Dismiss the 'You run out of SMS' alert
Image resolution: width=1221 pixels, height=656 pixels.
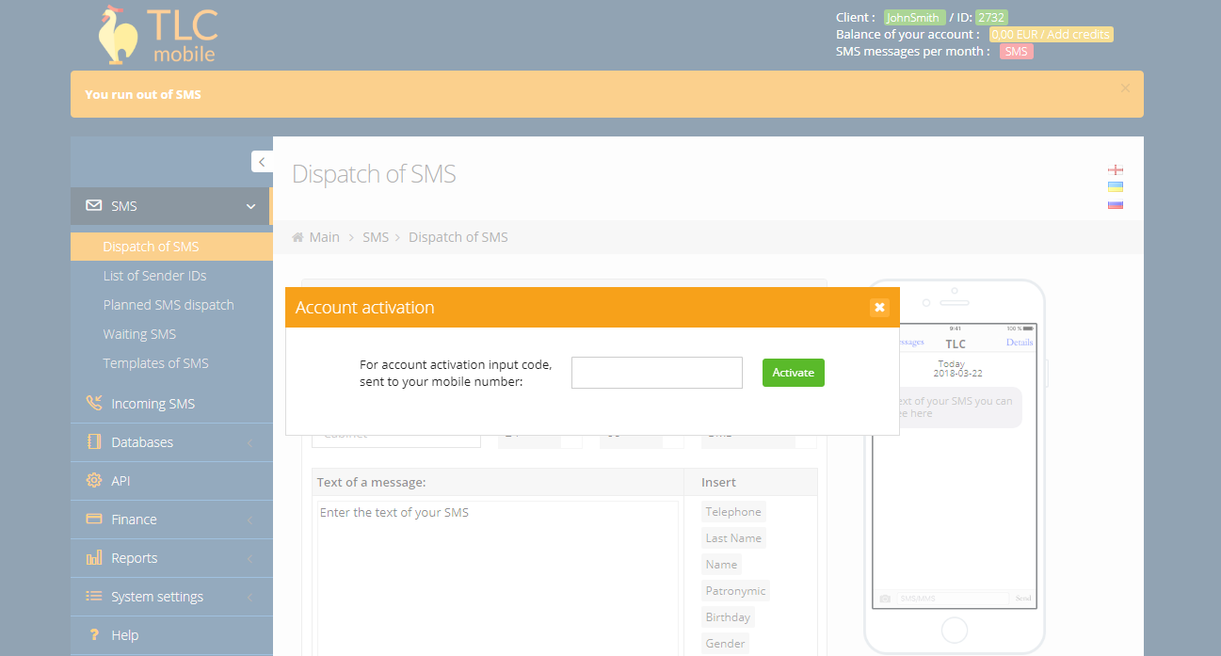(1125, 88)
